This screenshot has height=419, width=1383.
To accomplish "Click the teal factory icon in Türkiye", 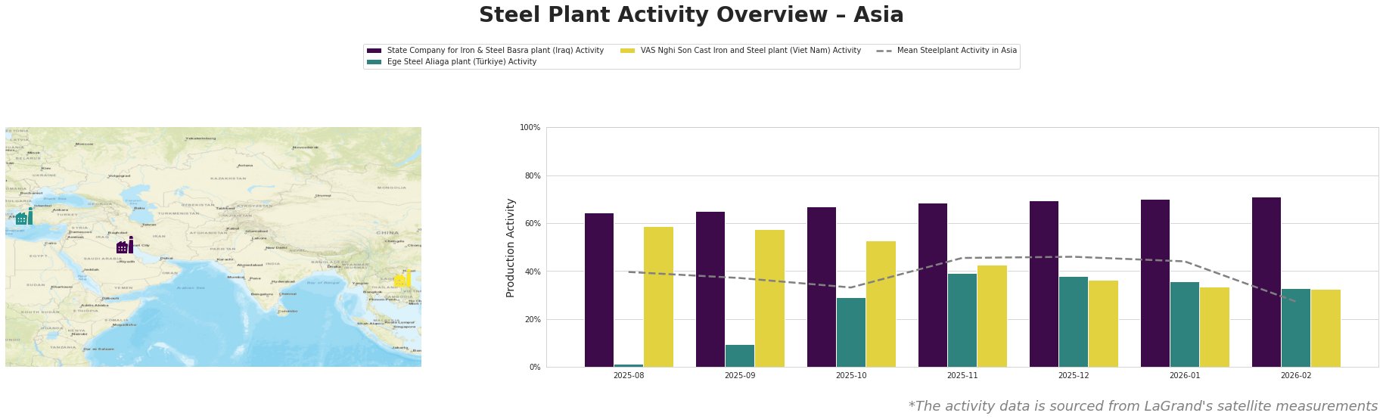I will pos(24,216).
